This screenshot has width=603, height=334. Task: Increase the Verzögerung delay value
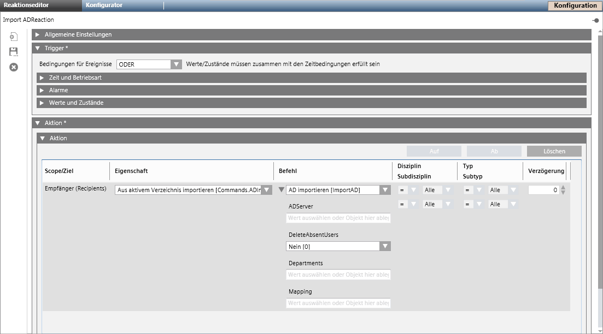tap(564, 187)
